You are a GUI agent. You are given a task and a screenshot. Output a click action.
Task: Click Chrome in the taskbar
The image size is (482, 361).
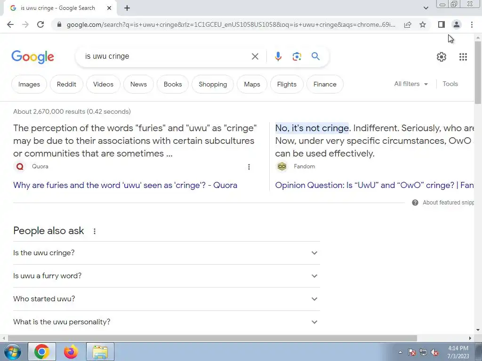(42, 352)
